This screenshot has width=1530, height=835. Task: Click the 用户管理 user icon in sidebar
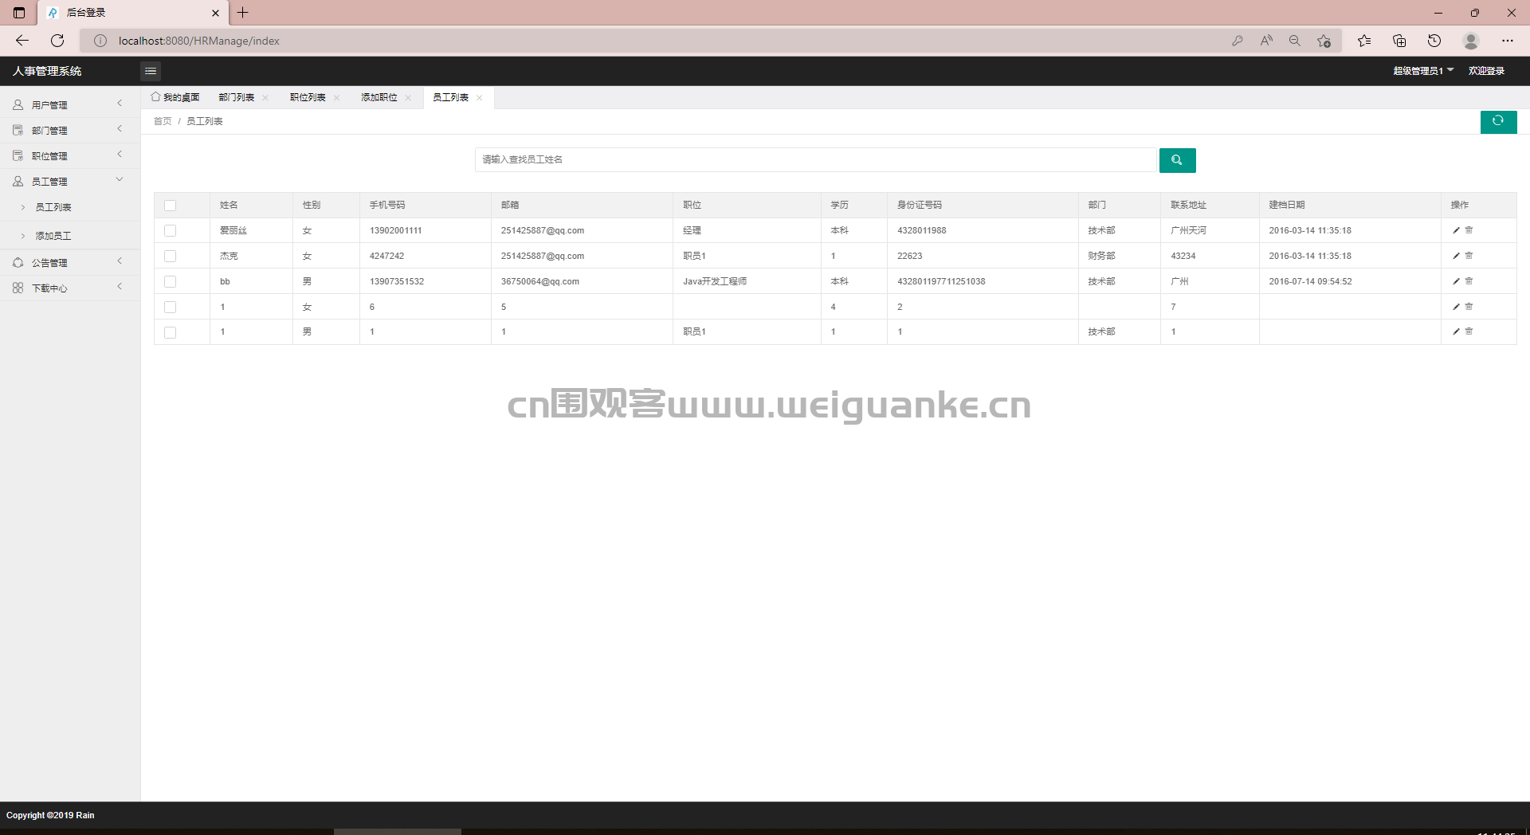[x=18, y=104]
